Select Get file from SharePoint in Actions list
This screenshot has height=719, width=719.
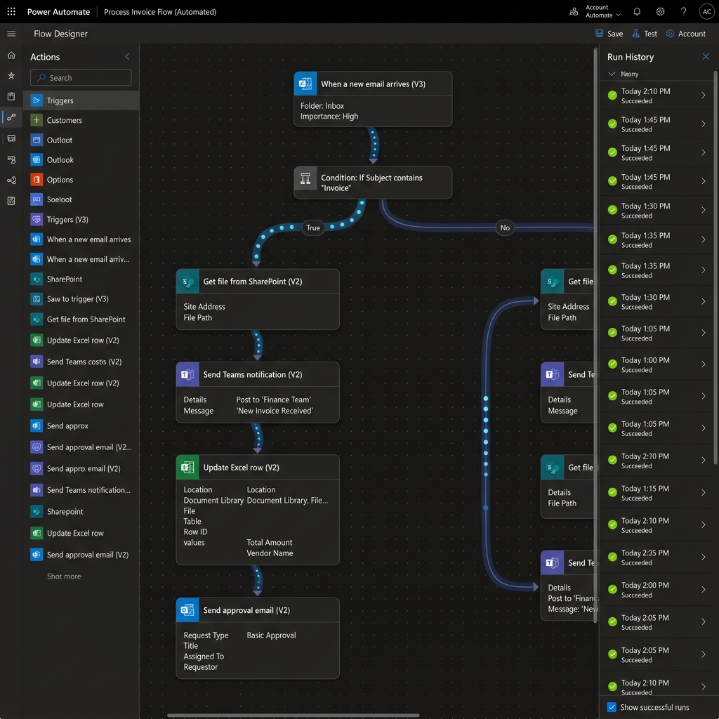point(81,319)
